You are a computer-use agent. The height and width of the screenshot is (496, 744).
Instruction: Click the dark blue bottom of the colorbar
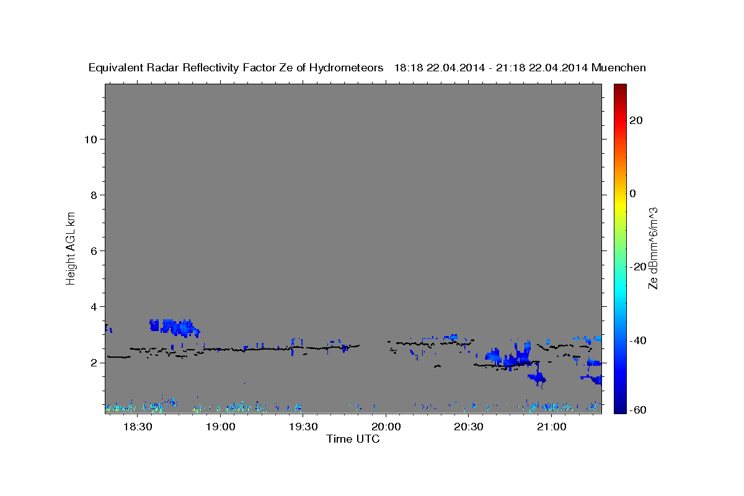pos(619,409)
